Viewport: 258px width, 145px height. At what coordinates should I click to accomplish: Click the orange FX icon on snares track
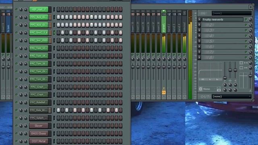[164, 93]
